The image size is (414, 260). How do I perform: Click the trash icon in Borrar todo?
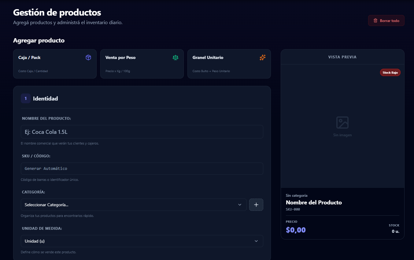375,20
